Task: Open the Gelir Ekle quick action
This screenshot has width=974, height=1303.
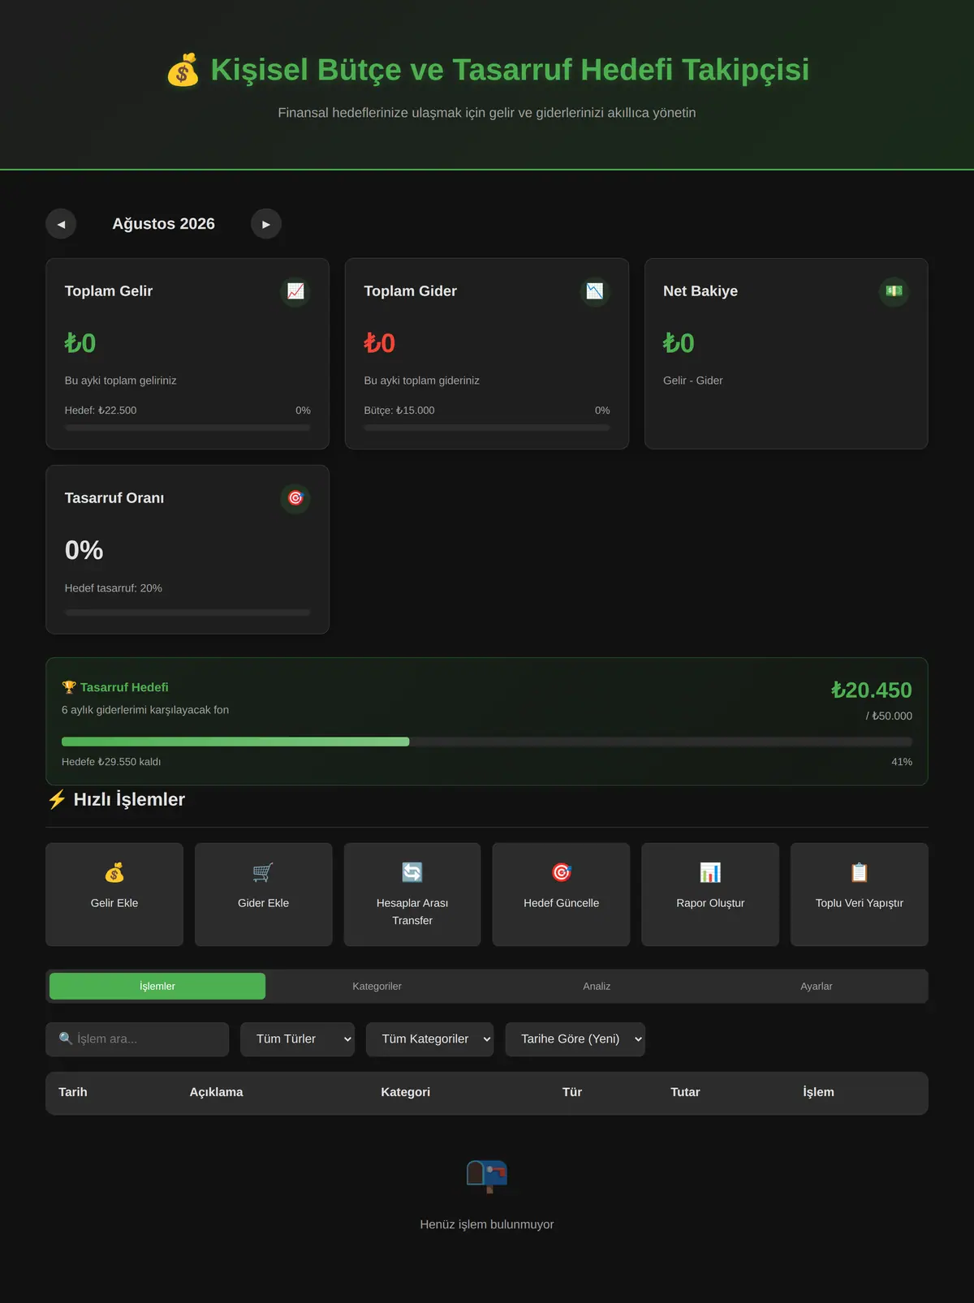Action: [114, 894]
